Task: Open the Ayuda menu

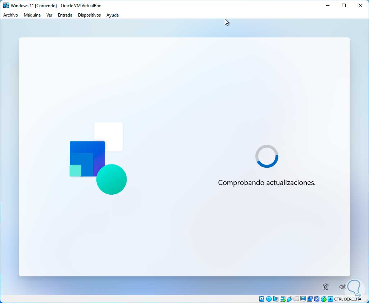Action: [113, 15]
